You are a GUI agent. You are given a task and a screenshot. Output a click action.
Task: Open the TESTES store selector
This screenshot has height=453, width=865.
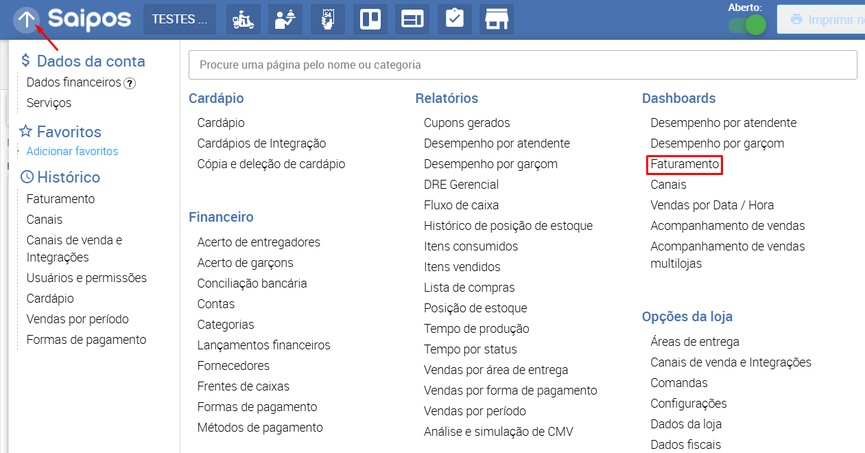[180, 19]
